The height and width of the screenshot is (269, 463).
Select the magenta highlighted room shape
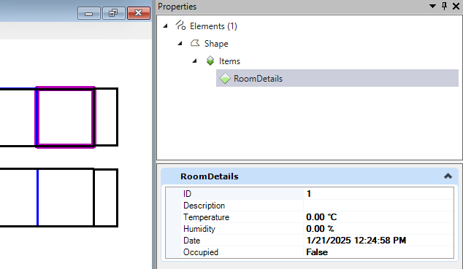tap(65, 117)
